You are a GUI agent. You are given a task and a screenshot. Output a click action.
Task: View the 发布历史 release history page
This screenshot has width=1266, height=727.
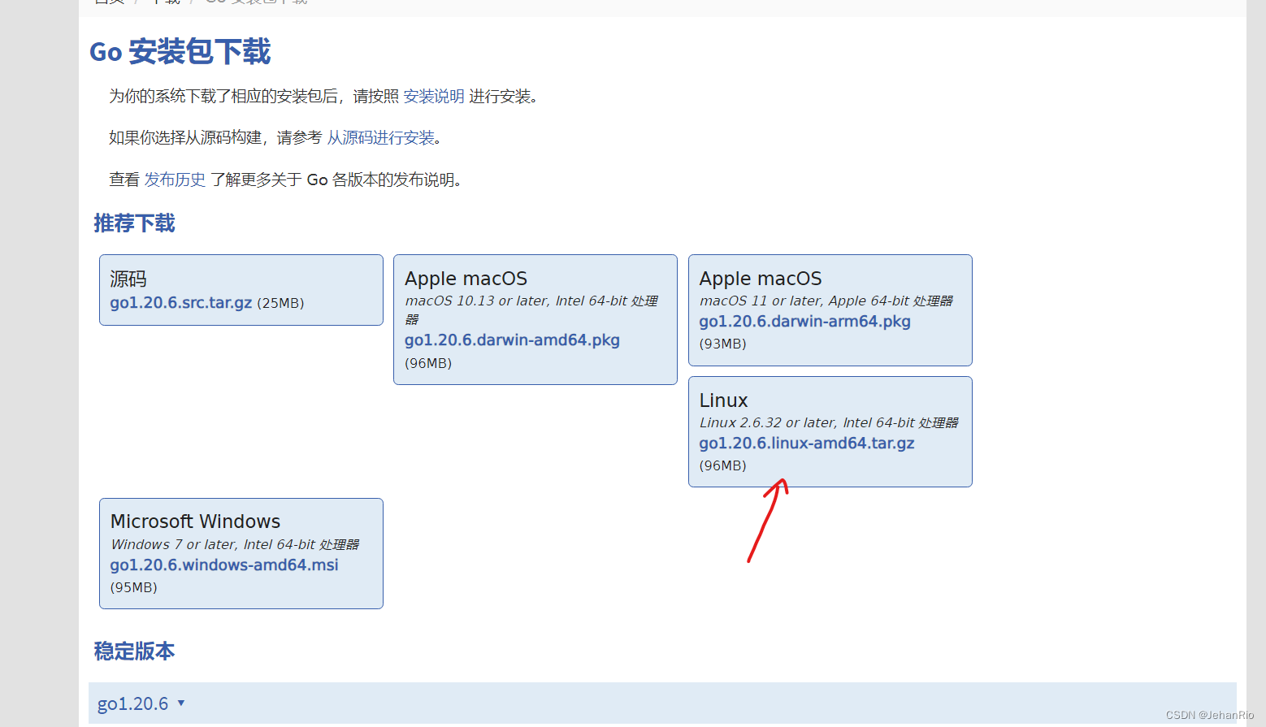click(175, 180)
